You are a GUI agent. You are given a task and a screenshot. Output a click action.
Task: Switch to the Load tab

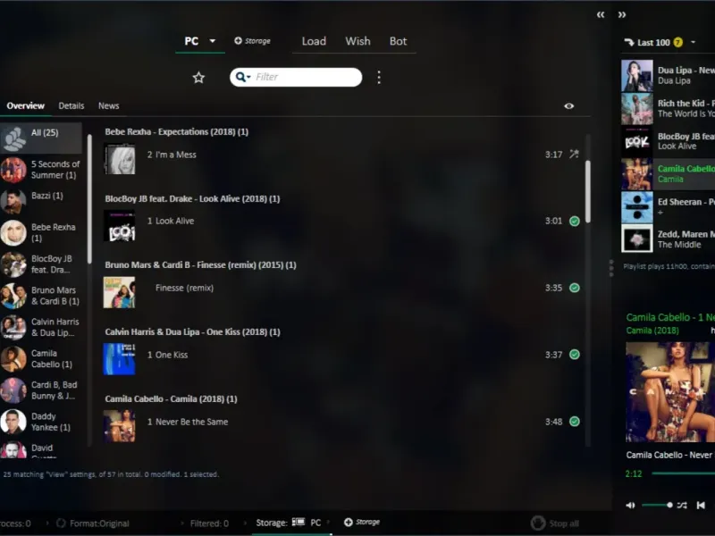pyautogui.click(x=314, y=41)
